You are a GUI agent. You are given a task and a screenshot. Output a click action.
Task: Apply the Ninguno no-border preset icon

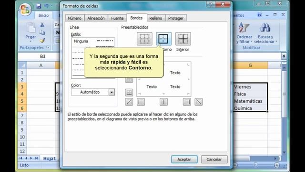pos(144,39)
